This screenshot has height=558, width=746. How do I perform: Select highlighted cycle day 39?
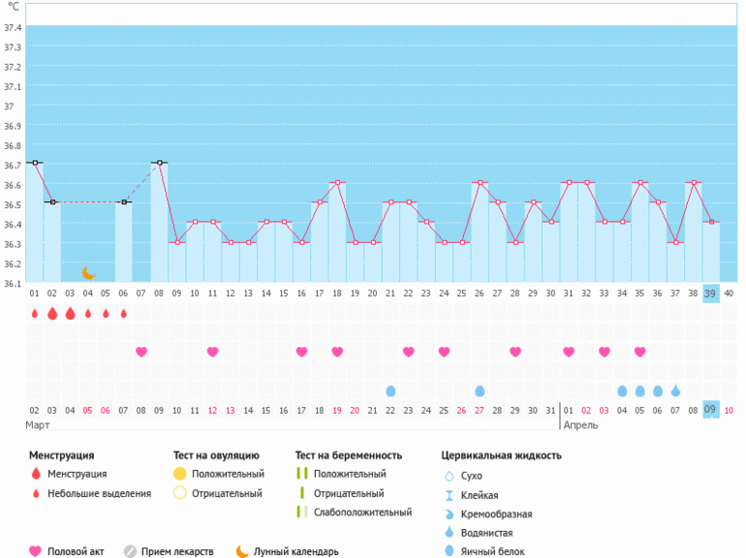click(x=710, y=294)
